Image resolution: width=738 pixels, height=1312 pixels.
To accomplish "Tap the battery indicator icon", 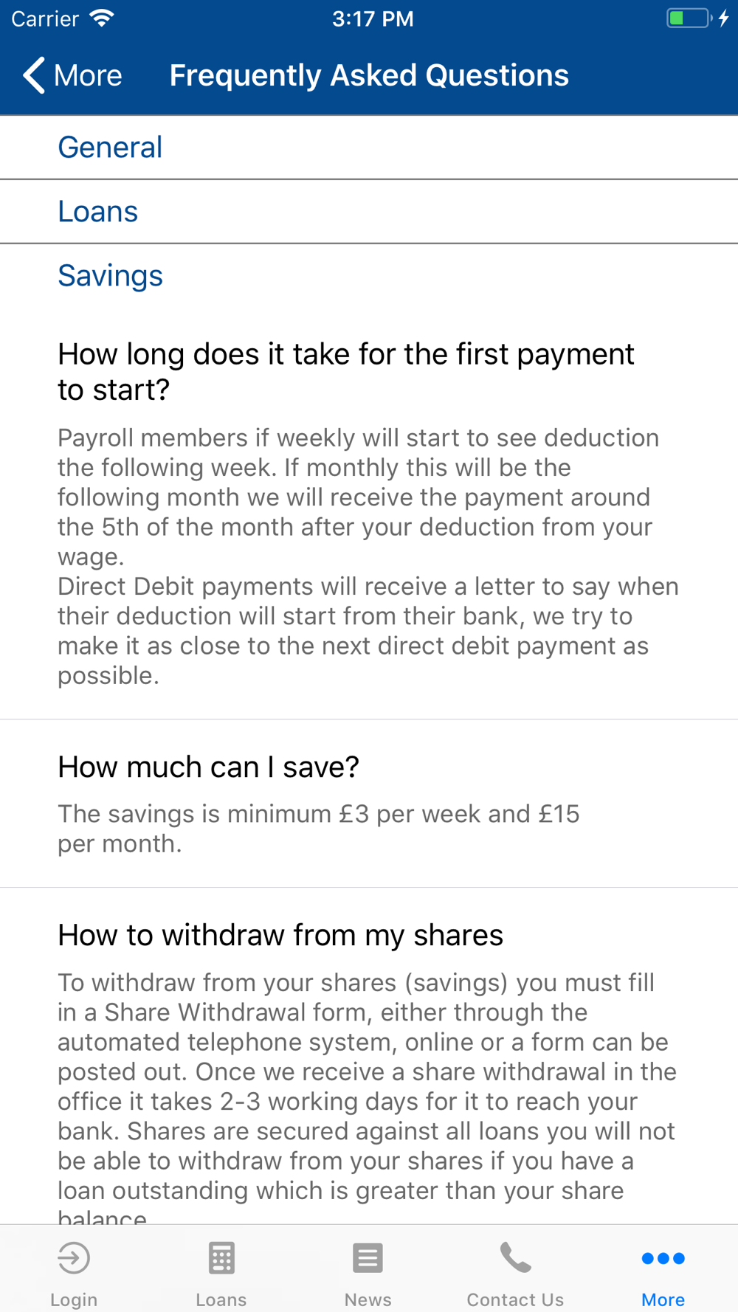I will [689, 18].
